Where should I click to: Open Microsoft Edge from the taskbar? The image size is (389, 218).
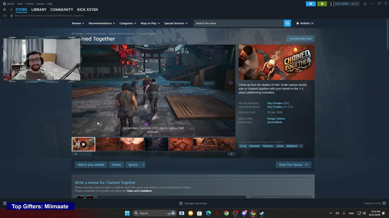(208, 213)
